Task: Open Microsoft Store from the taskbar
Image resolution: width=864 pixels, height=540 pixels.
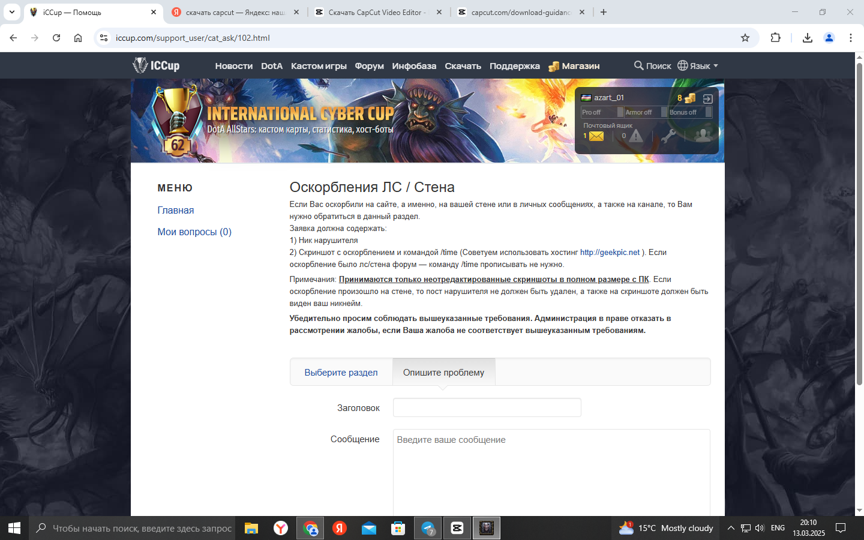Action: pos(398,528)
